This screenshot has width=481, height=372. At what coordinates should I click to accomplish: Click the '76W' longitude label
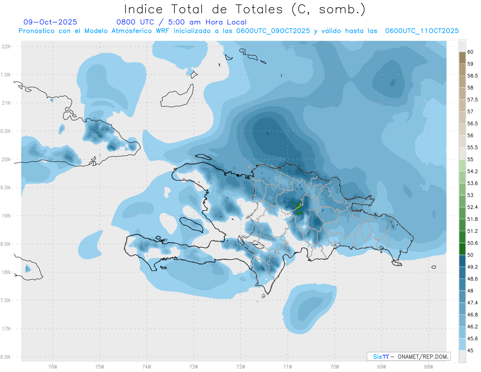pos(53,367)
